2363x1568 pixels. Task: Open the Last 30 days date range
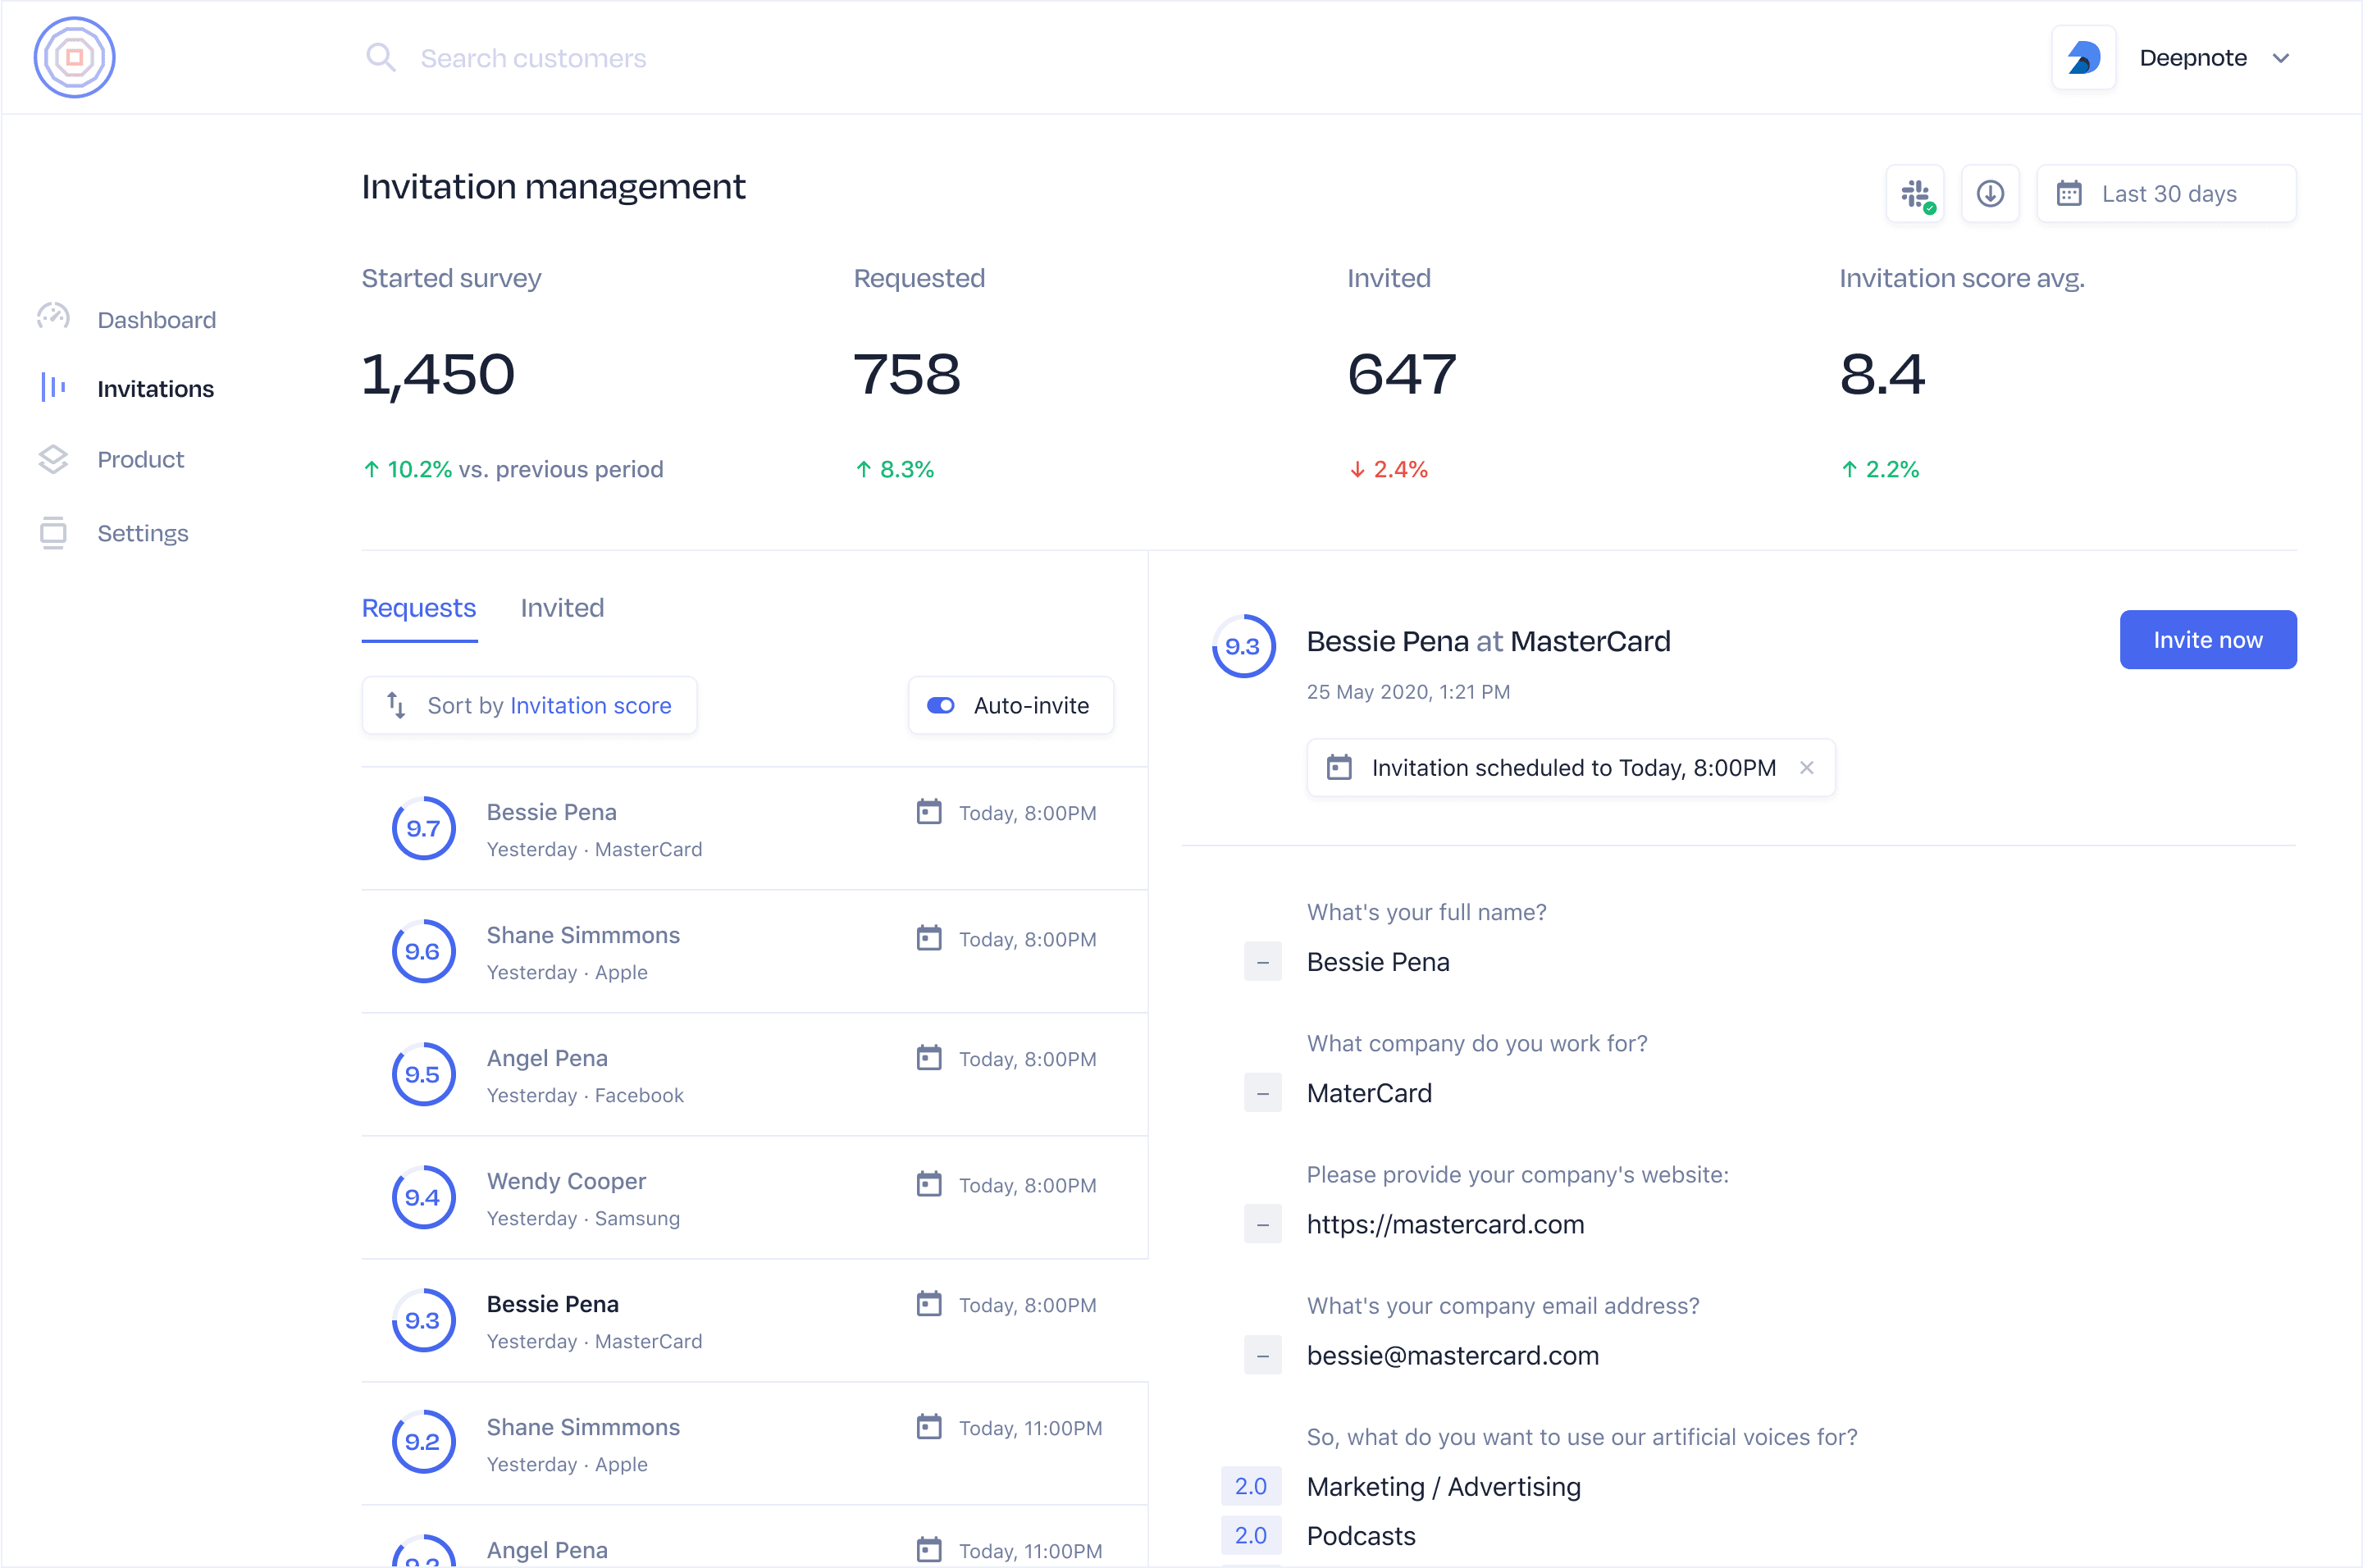2166,194
